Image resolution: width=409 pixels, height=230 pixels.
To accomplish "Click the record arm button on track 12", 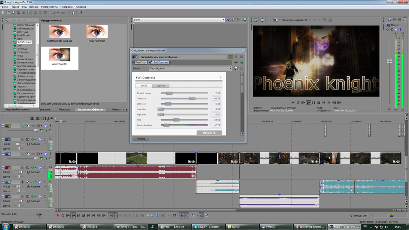I will coord(22,168).
